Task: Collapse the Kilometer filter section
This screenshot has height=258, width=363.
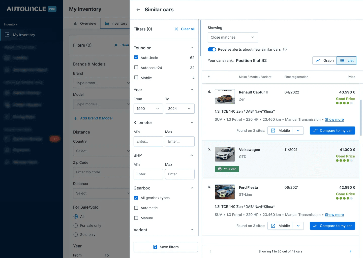Action: pyautogui.click(x=192, y=122)
